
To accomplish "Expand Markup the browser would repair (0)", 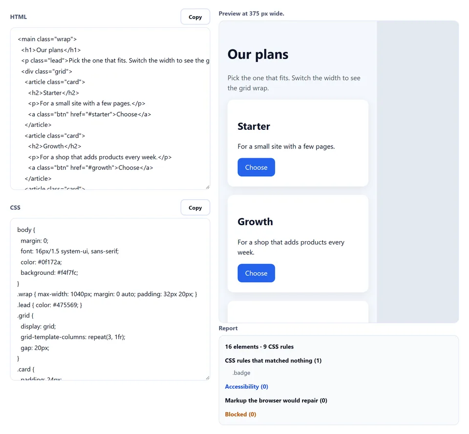I will 276,400.
